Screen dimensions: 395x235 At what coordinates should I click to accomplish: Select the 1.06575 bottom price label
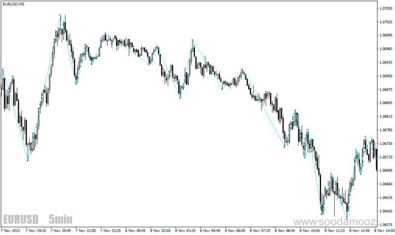pyautogui.click(x=386, y=225)
